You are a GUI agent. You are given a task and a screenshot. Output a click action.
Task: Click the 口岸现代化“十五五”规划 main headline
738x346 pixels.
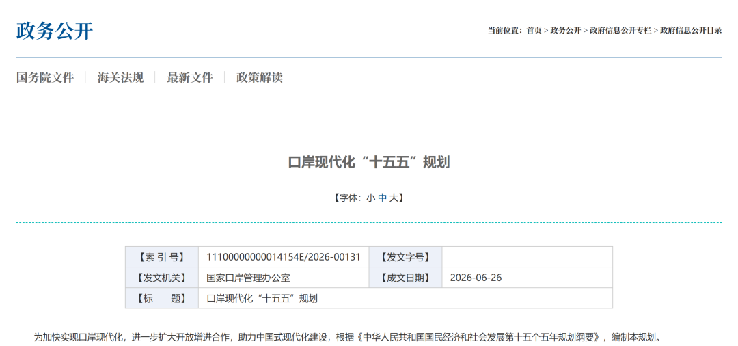coord(369,163)
